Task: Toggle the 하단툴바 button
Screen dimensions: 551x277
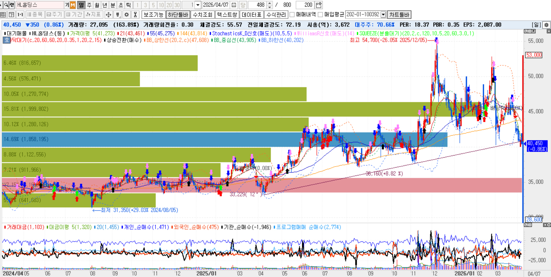Action: coord(178,15)
